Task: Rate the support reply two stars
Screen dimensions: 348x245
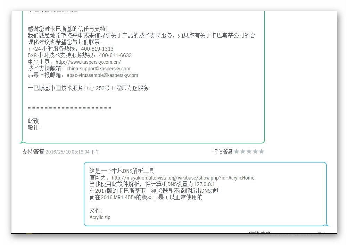Action: [x=243, y=151]
